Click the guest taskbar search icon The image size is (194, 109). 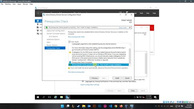[44, 97]
